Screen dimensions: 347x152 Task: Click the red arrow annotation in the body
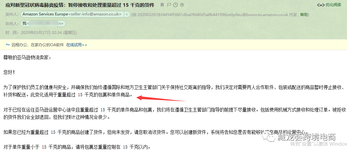161,98
